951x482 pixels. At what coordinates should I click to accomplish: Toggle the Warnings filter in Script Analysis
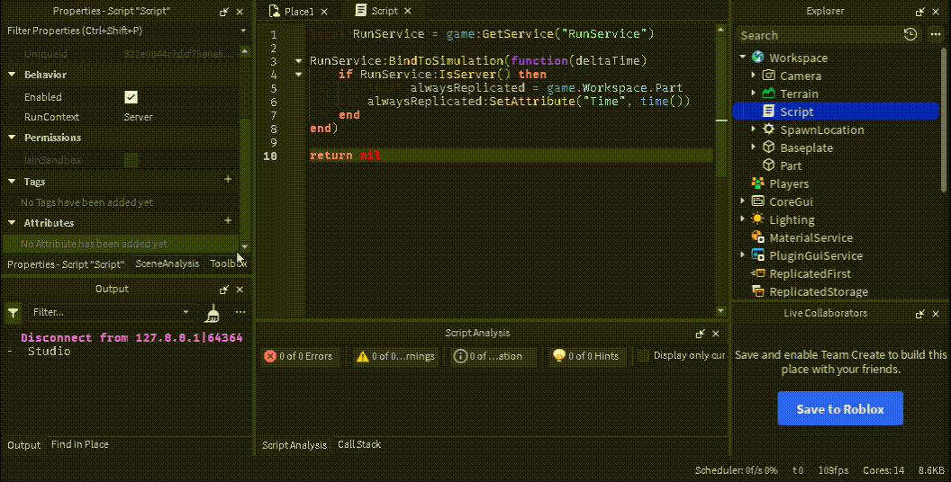point(395,356)
